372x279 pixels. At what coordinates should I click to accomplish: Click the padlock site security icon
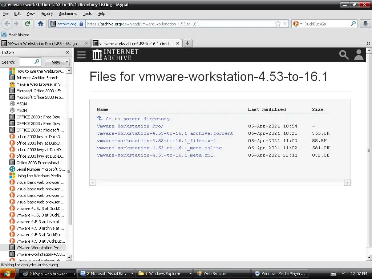(x=81, y=24)
